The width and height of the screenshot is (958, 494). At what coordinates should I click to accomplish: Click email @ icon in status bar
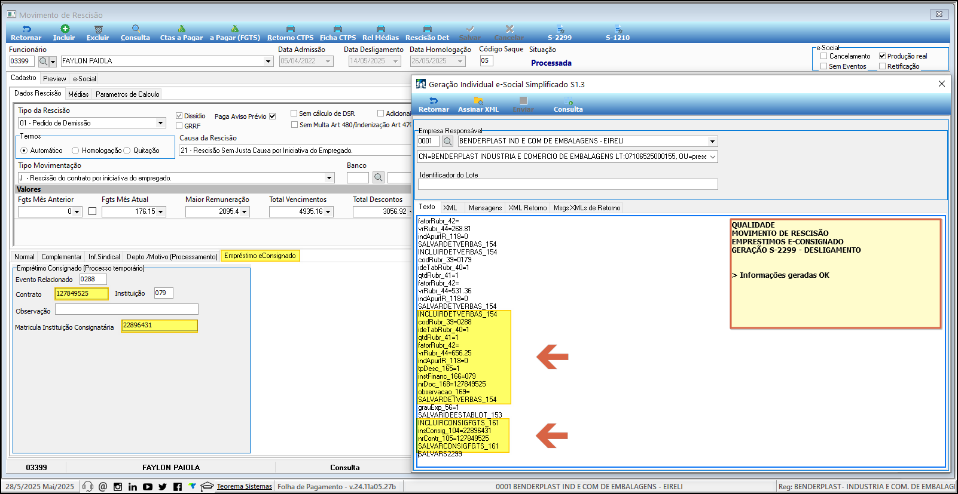(x=103, y=486)
